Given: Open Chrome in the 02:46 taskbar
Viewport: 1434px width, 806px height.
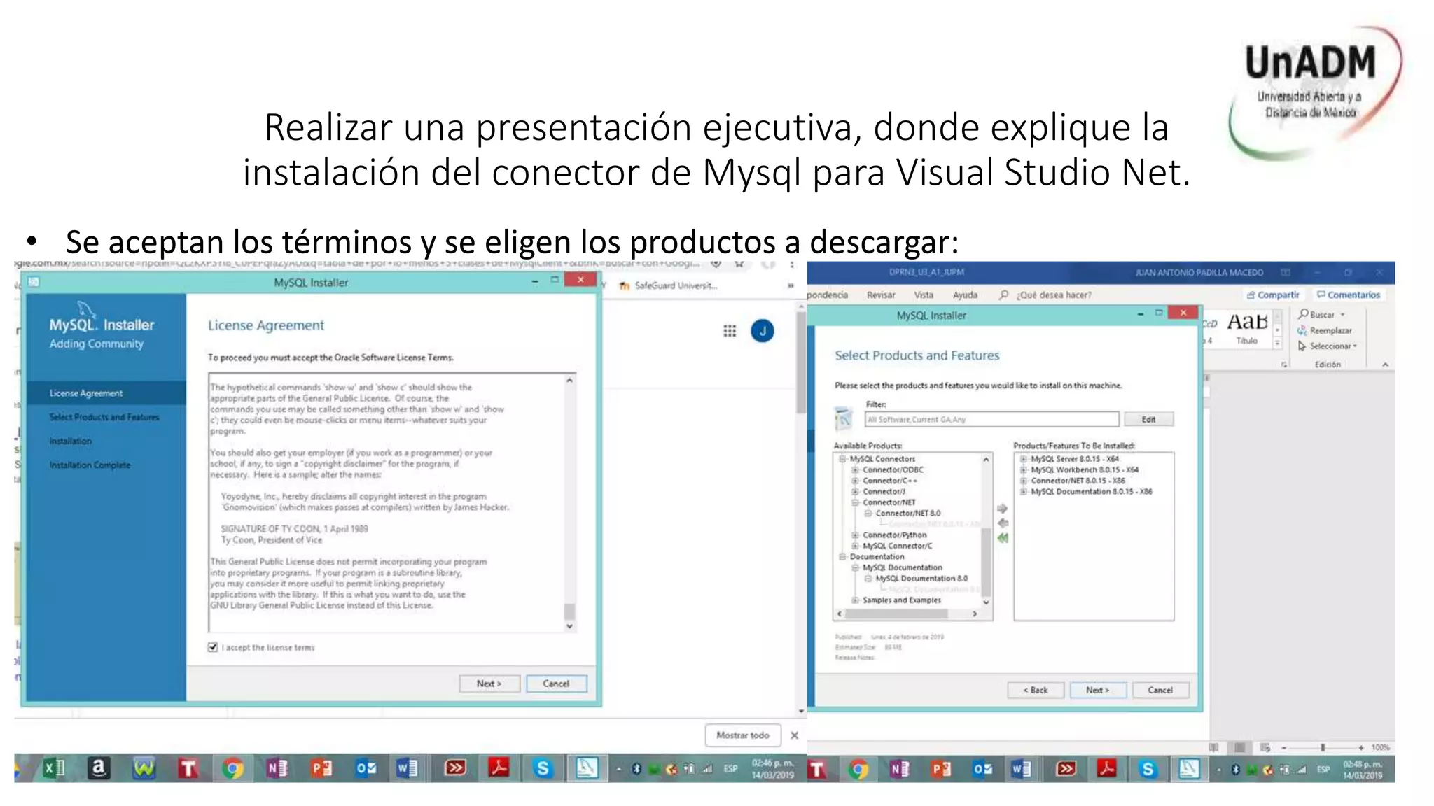Looking at the screenshot, I should 232,769.
